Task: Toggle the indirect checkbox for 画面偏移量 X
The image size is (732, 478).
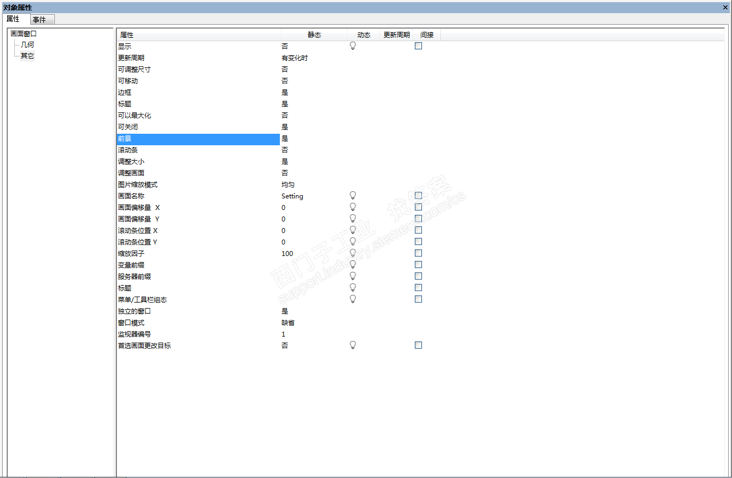Action: (x=418, y=207)
